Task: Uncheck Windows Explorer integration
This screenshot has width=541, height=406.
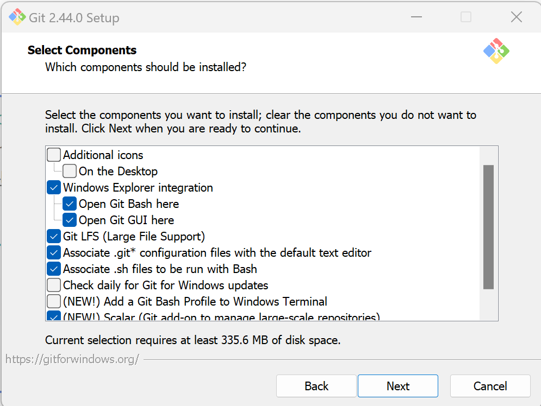Action: click(54, 188)
